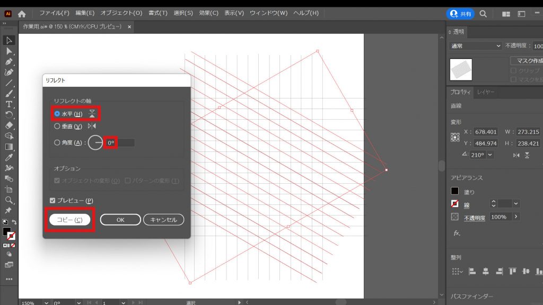Image resolution: width=543 pixels, height=305 pixels.
Task: Swap fill and stroke arrow icon
Action: (14, 222)
